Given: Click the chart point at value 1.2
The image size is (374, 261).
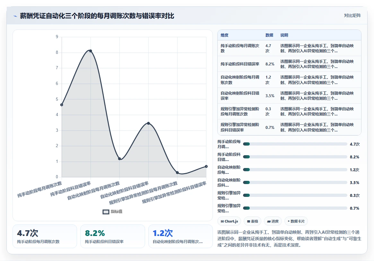Looking at the screenshot, I should click(119, 159).
